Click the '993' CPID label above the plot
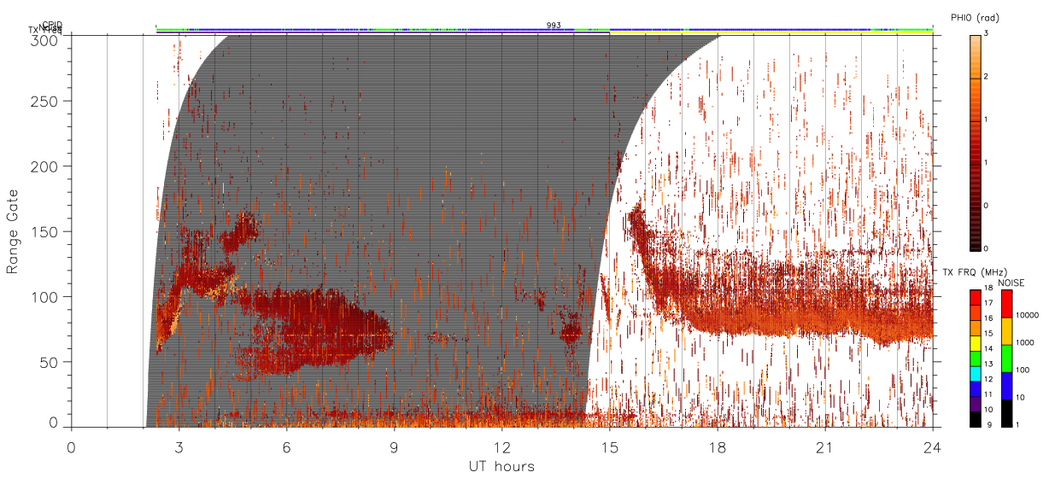1049x484 pixels. [x=554, y=26]
